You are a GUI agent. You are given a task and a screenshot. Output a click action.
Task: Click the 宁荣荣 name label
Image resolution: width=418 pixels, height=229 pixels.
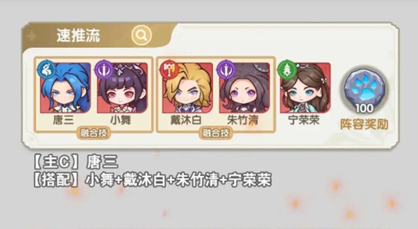[304, 120]
